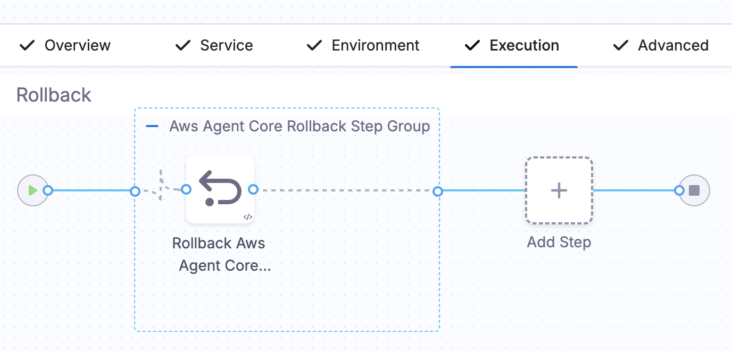
Task: Click the Rollback Aws Agent Core... step label
Action: tap(221, 254)
